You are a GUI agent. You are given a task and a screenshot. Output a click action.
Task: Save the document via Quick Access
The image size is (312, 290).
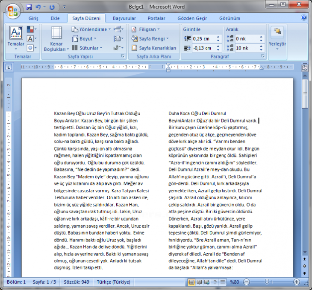[29, 7]
